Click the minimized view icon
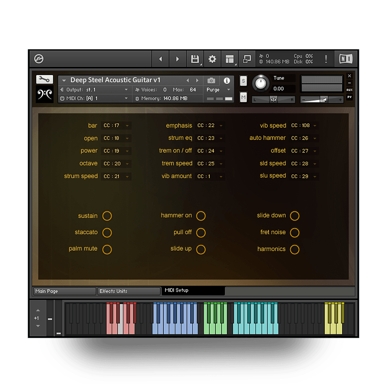 pyautogui.click(x=247, y=59)
